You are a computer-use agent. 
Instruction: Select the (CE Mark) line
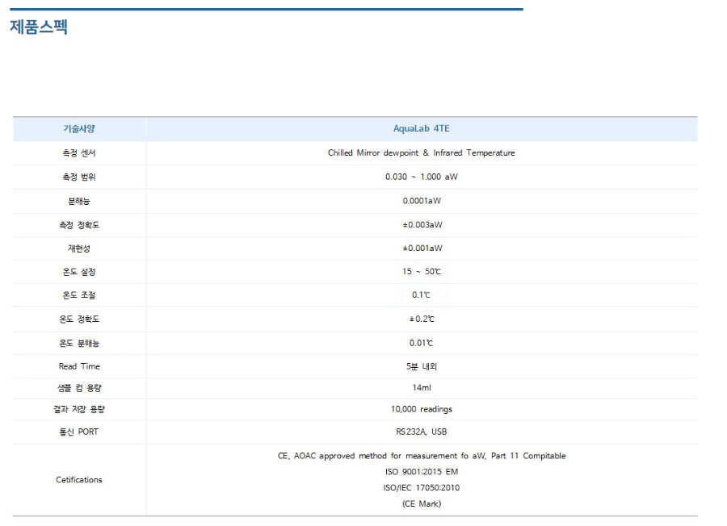point(422,503)
